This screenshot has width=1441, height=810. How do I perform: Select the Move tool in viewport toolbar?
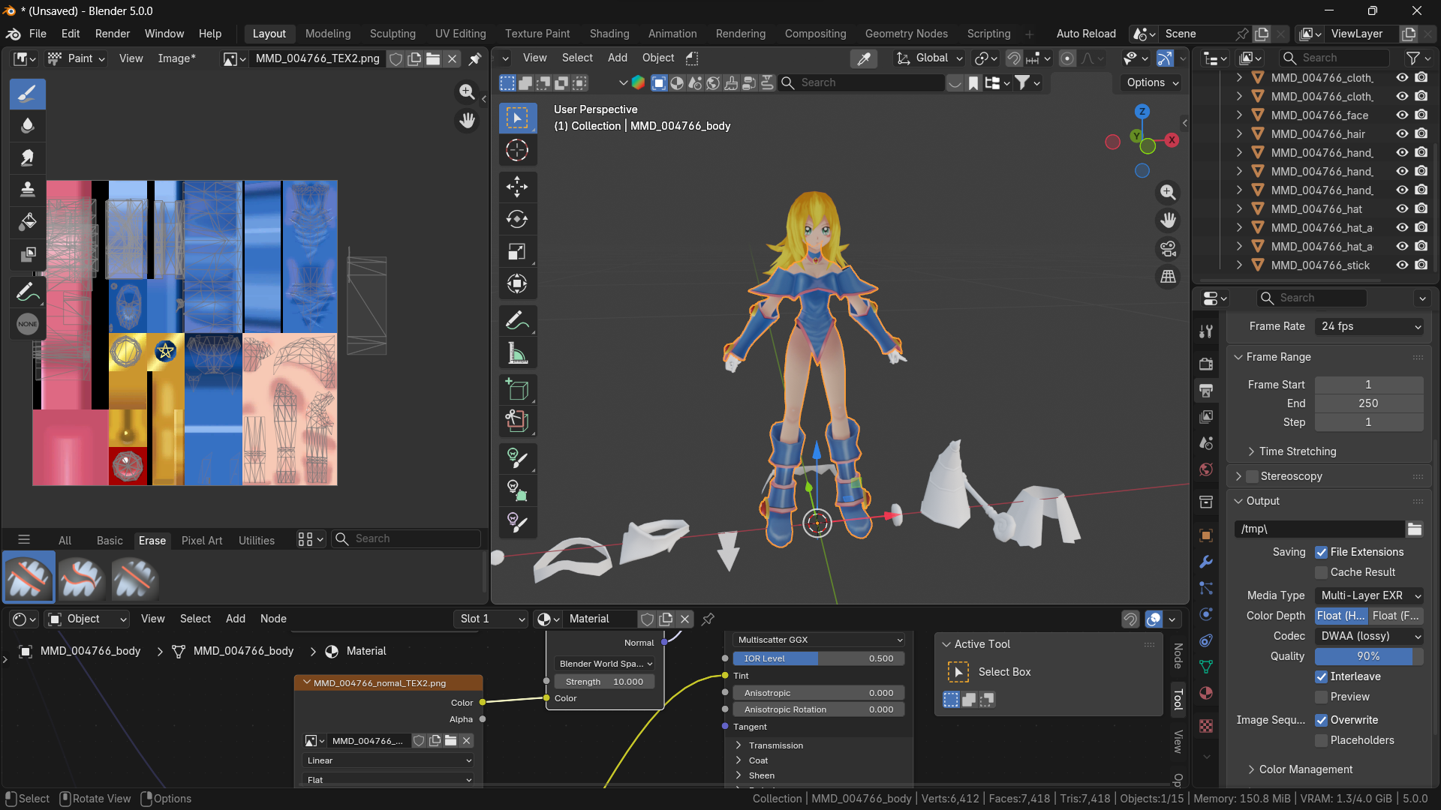click(517, 187)
